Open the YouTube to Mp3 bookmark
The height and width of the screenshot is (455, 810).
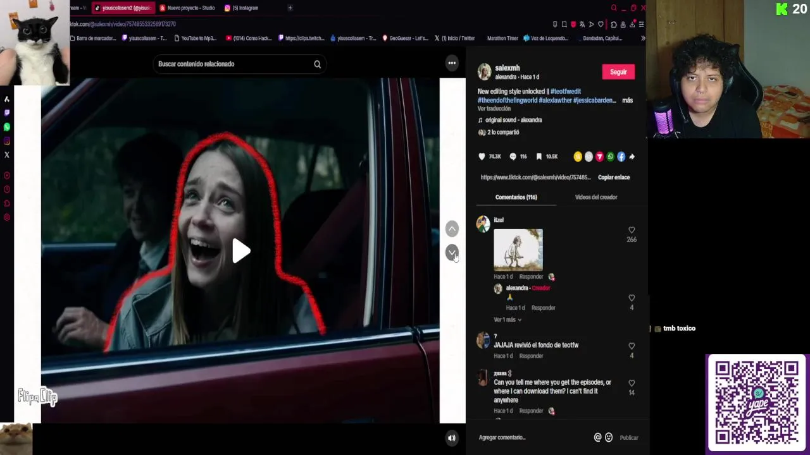pyautogui.click(x=196, y=39)
